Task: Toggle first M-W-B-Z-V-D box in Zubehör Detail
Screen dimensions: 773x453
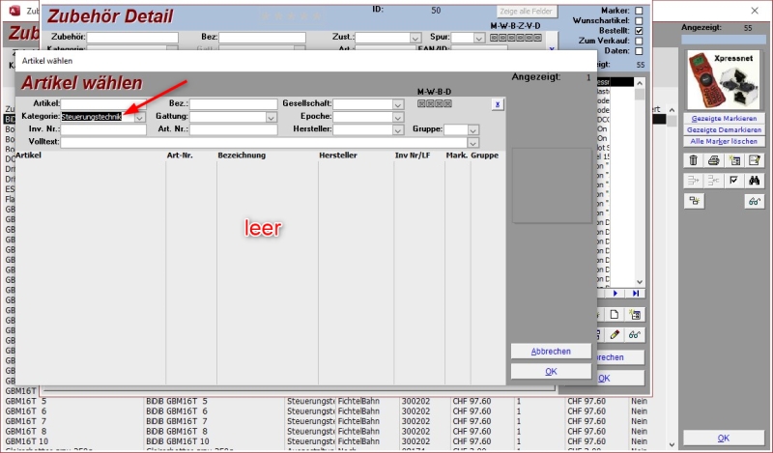Action: (495, 38)
